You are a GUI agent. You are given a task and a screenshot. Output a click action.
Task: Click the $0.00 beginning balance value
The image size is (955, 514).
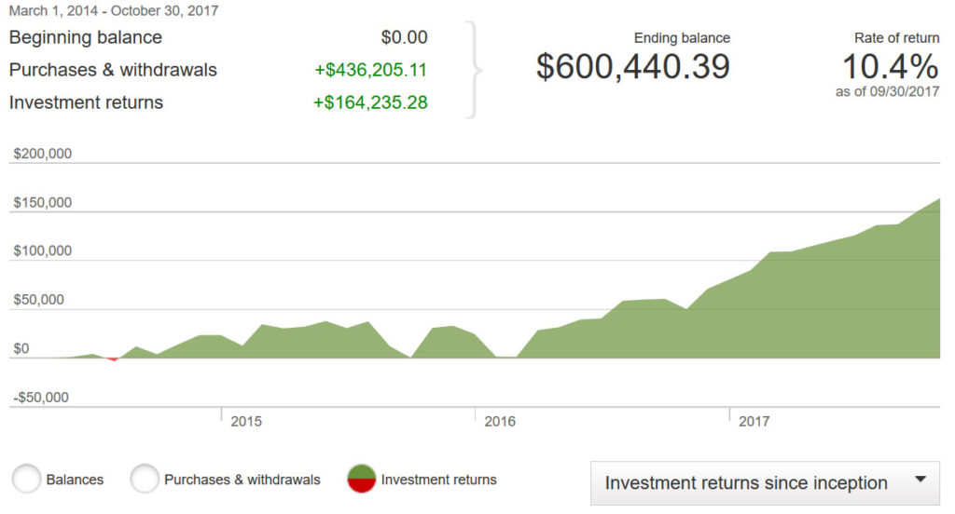[404, 38]
